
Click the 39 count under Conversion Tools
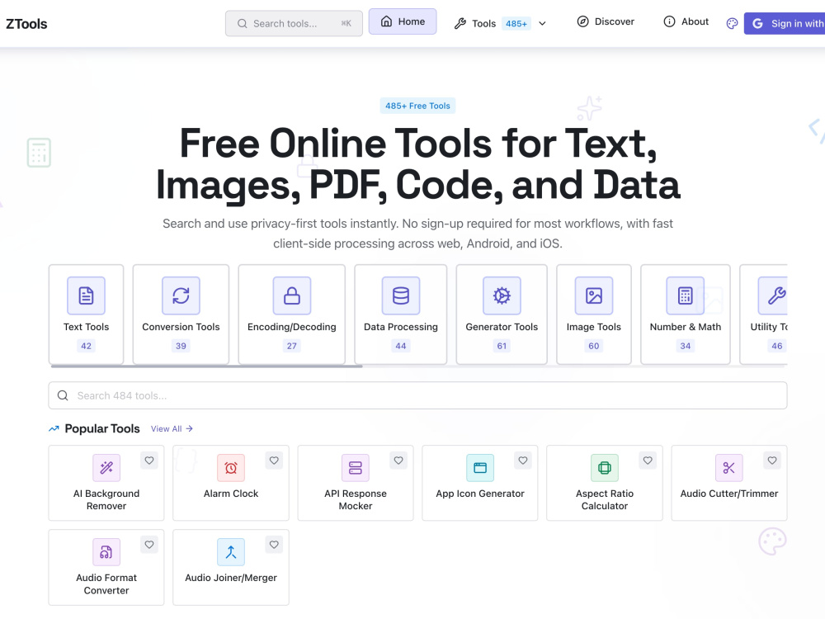[x=181, y=346]
